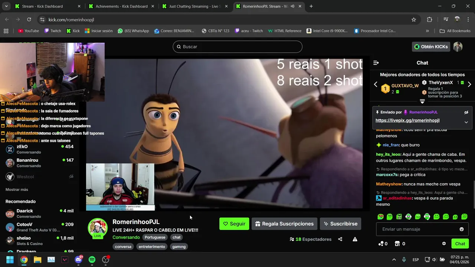This screenshot has height=267, width=475.
Task: Open recommended channel shelao
Action: [x=39, y=241]
